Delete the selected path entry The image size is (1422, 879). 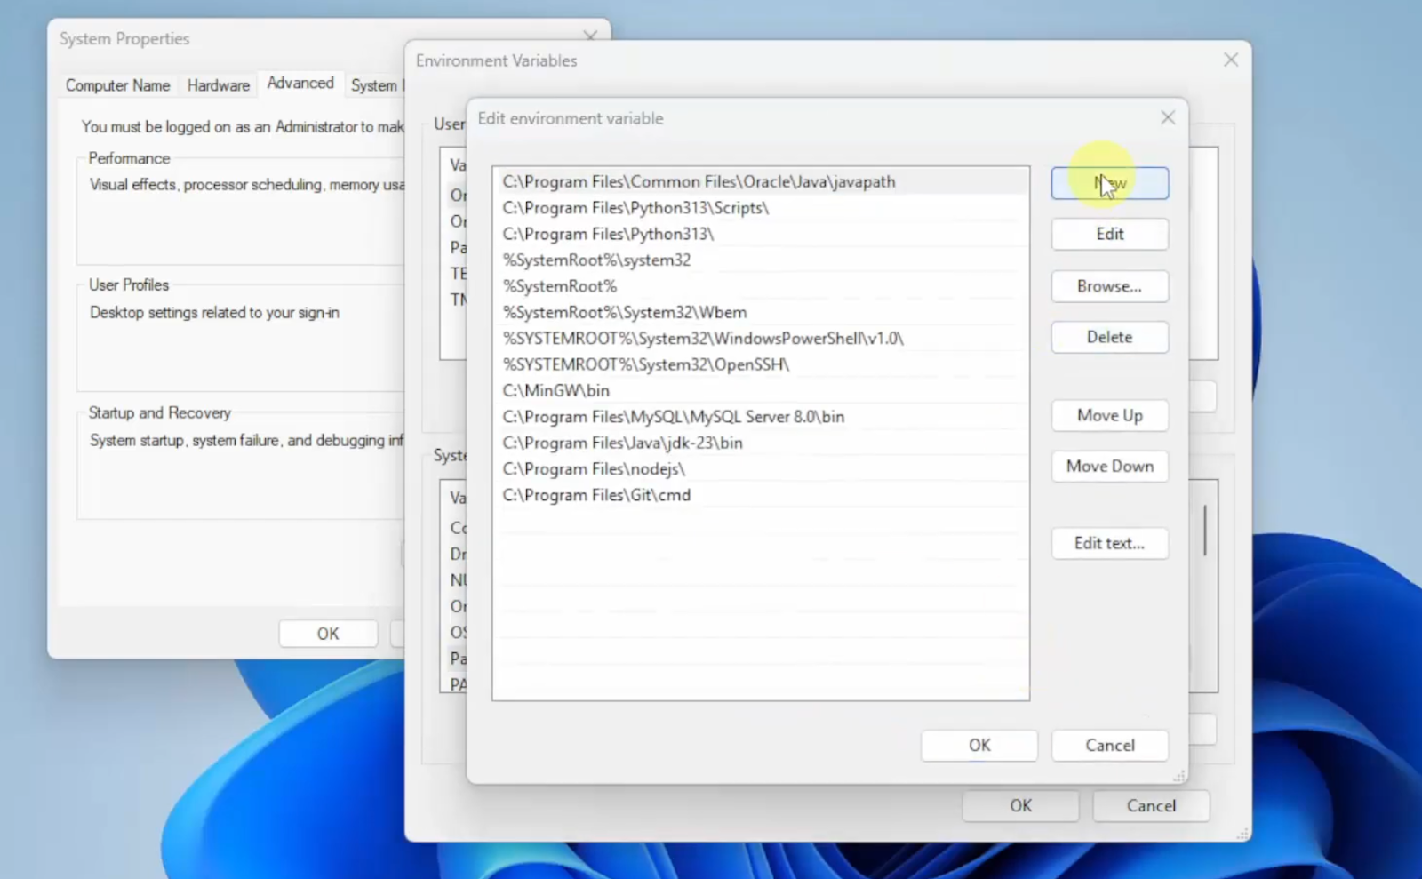[x=1109, y=337]
